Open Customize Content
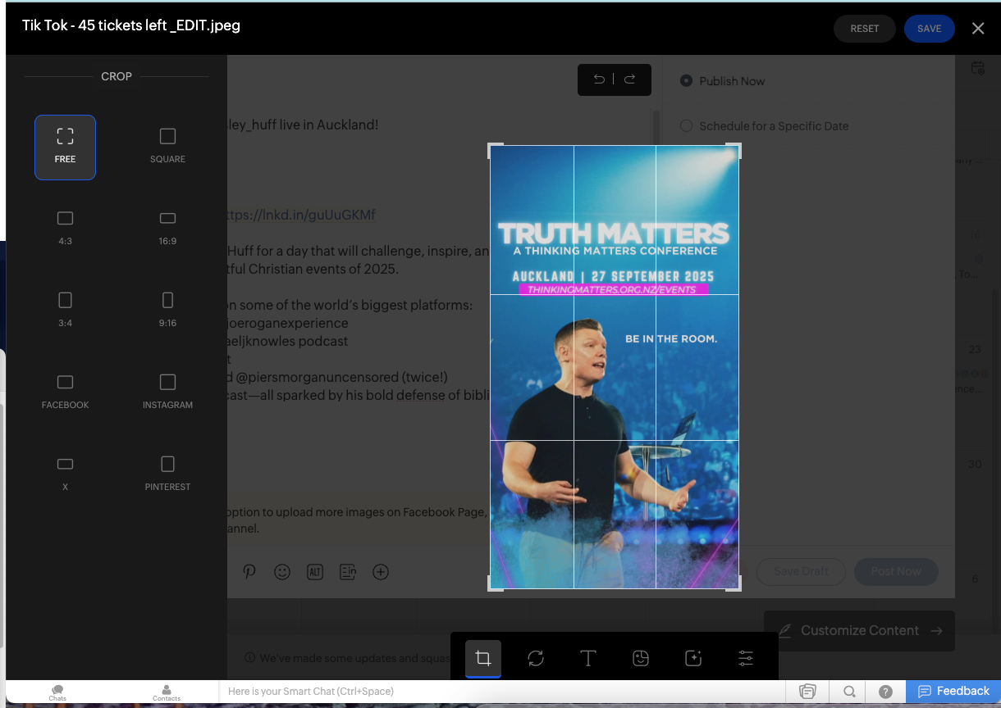Image resolution: width=1001 pixels, height=708 pixels. (x=859, y=630)
